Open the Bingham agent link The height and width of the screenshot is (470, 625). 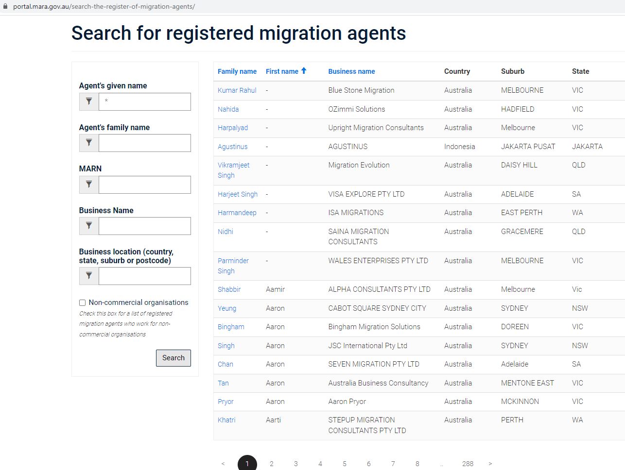pos(231,327)
